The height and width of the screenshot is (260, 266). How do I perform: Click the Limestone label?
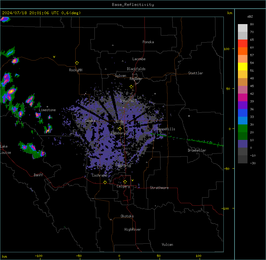pos(47,110)
